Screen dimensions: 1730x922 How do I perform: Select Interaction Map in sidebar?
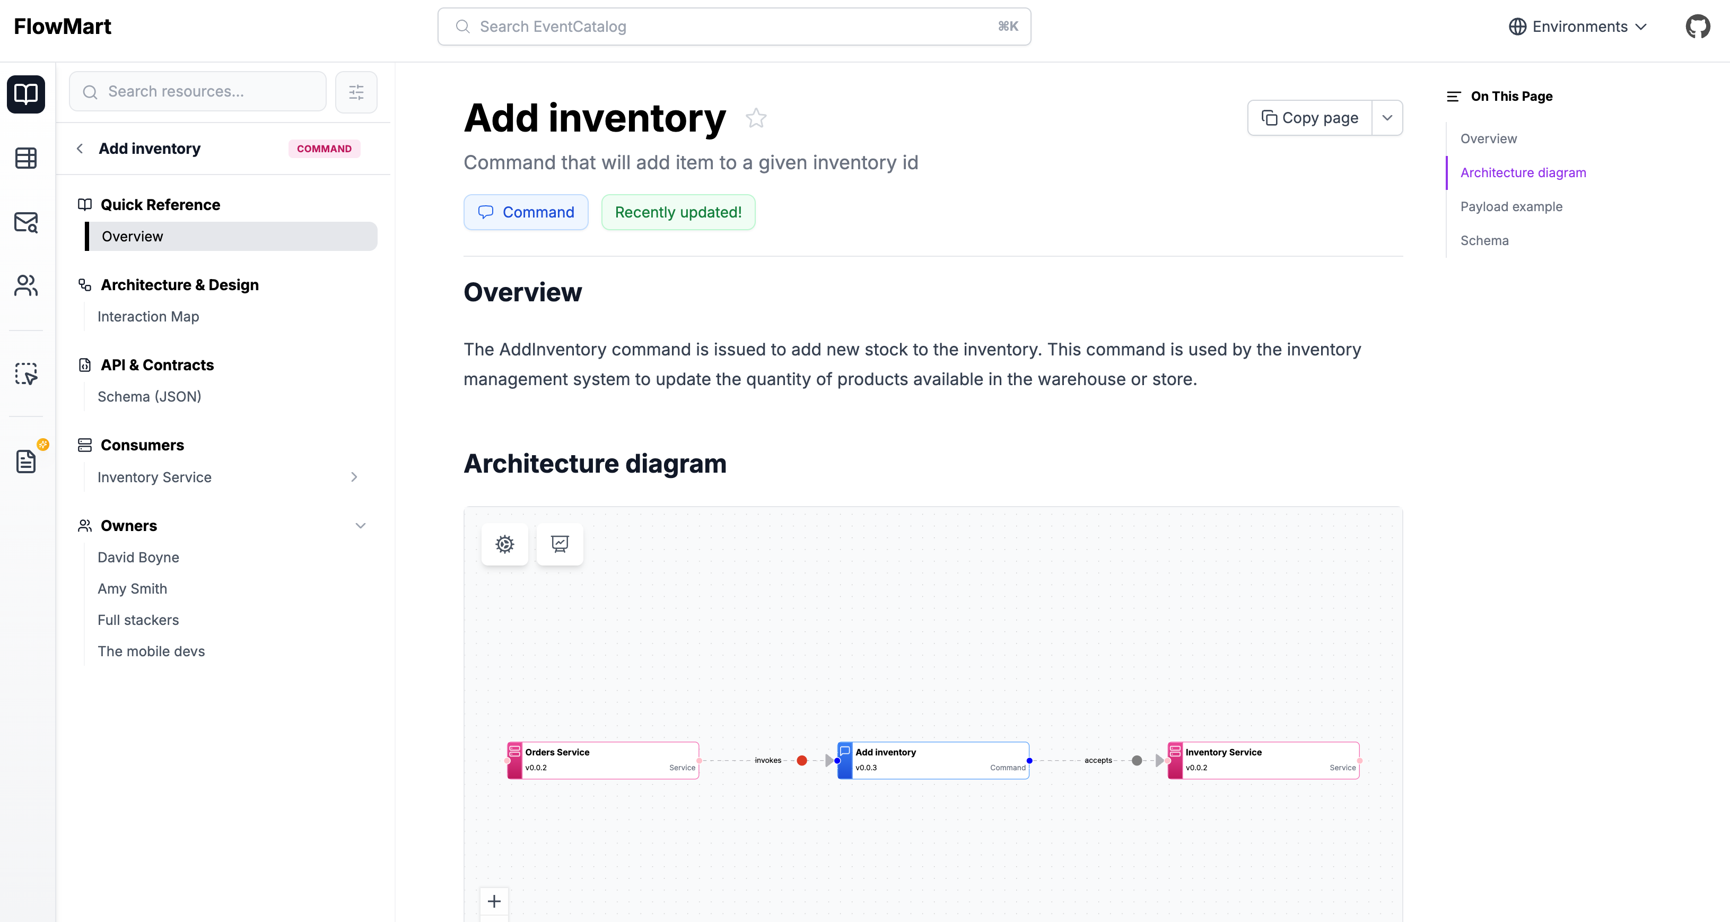pos(148,317)
